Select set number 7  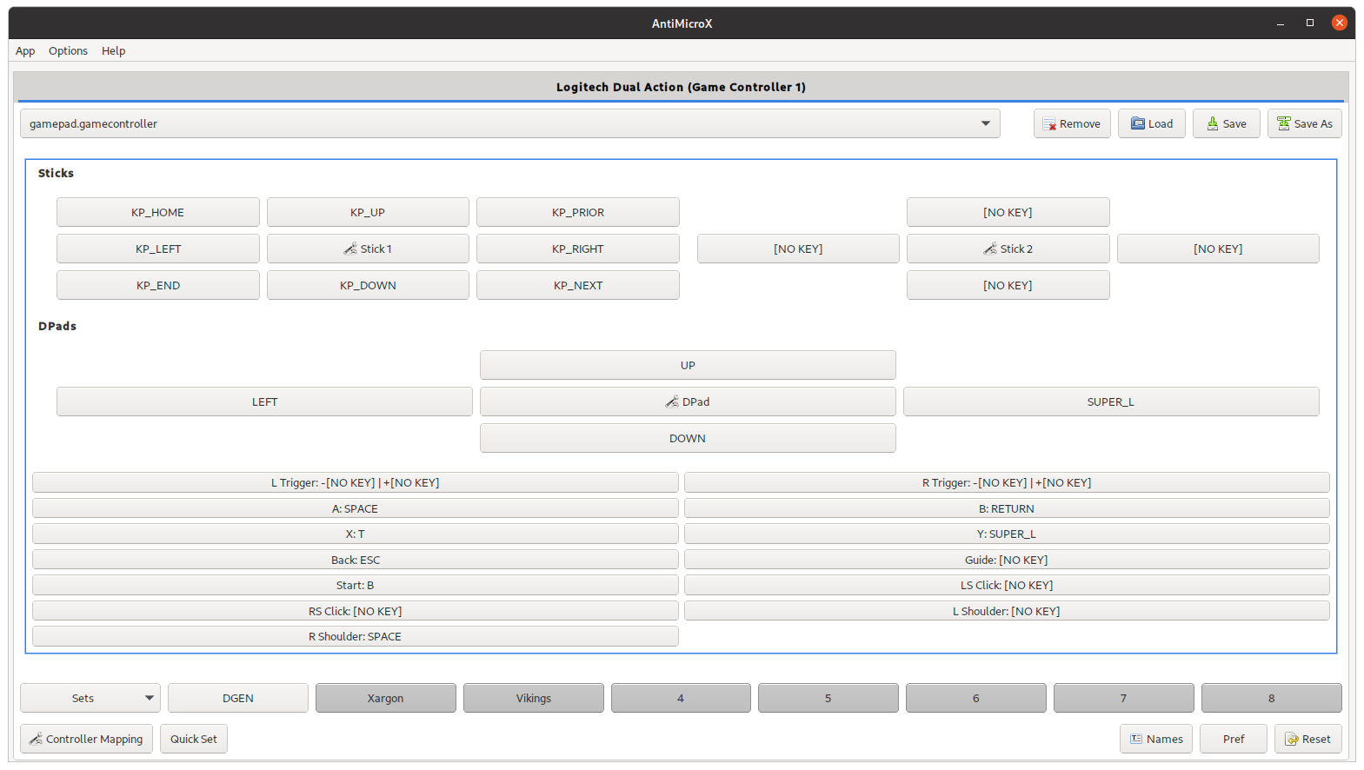(x=1124, y=698)
